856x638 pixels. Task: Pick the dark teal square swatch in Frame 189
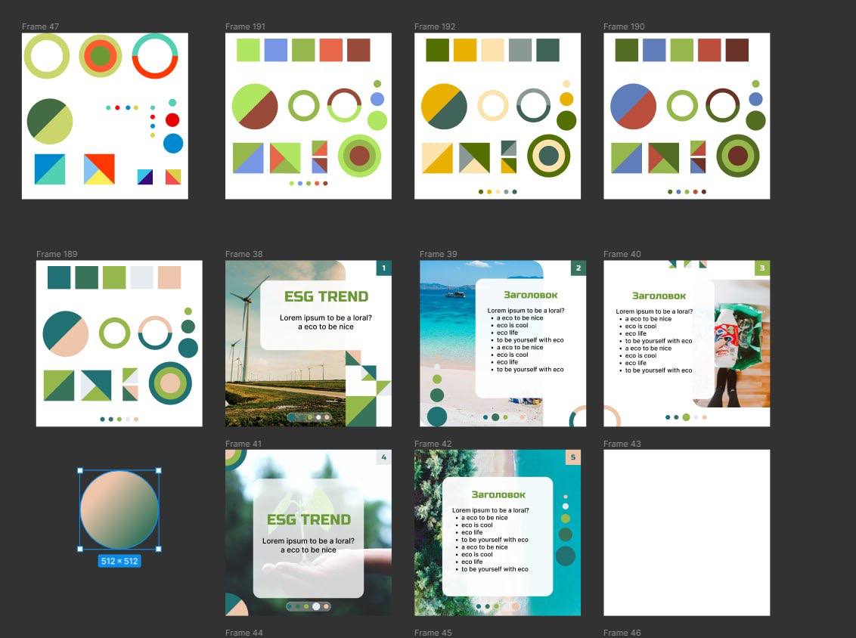(x=59, y=277)
